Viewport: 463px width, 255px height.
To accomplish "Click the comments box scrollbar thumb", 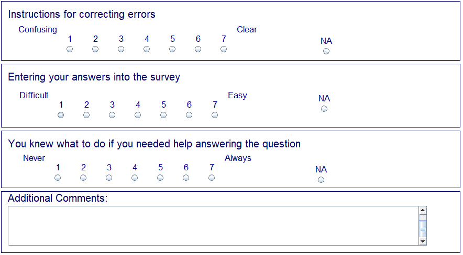I will (423, 228).
